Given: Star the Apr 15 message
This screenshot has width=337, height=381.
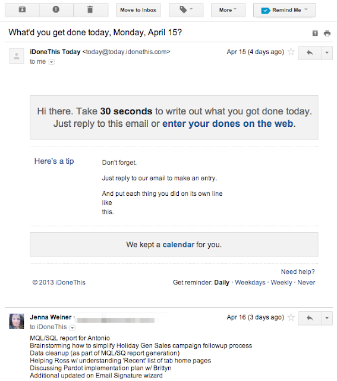Looking at the screenshot, I should tap(291, 52).
